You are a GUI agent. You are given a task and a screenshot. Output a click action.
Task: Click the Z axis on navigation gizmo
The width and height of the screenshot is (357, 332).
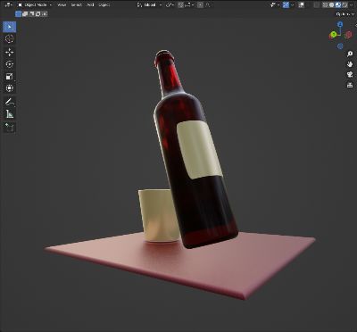[x=340, y=24]
